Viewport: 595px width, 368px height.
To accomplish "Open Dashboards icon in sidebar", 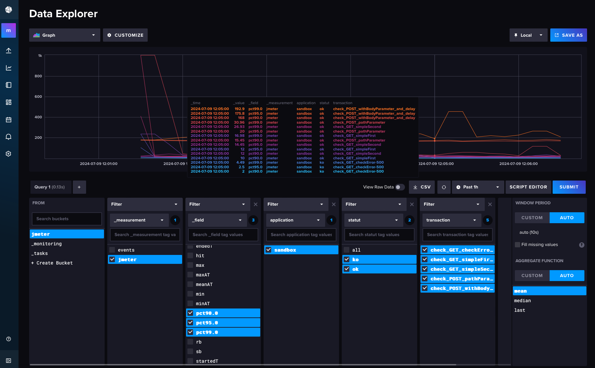I will [x=9, y=102].
